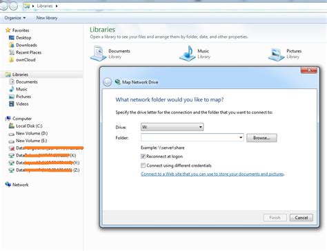Click the Videos icon in the sidebar

click(x=12, y=104)
